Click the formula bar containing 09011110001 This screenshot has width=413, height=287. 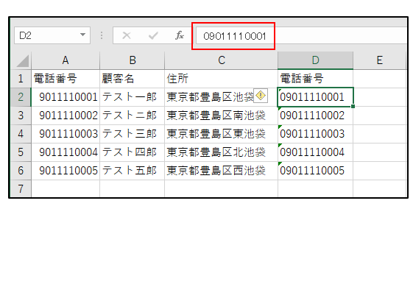click(x=302, y=35)
